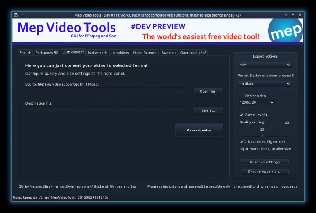Enable the Resize video checkbox
Screen dimensions: 316x213
(x=241, y=96)
